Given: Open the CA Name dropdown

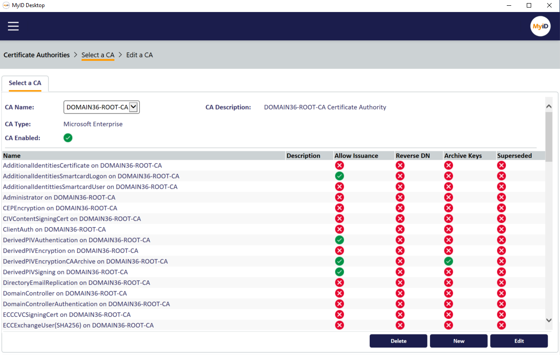Looking at the screenshot, I should tap(102, 107).
